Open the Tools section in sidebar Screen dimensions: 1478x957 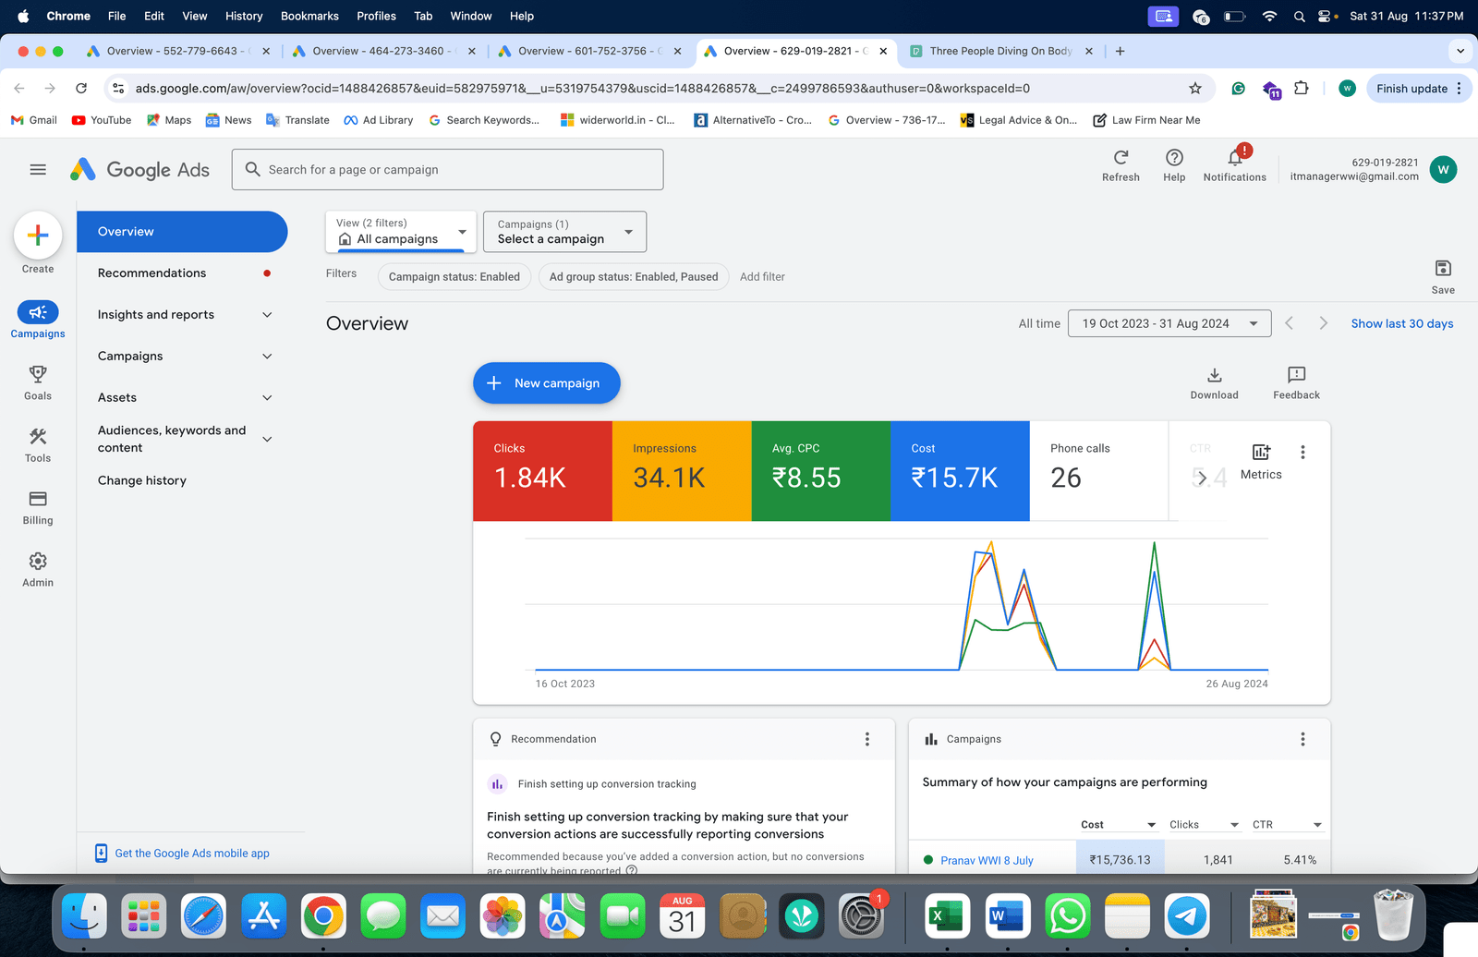pos(38,437)
